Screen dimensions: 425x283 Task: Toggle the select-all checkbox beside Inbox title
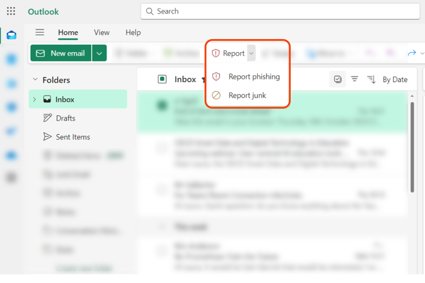[x=162, y=79]
